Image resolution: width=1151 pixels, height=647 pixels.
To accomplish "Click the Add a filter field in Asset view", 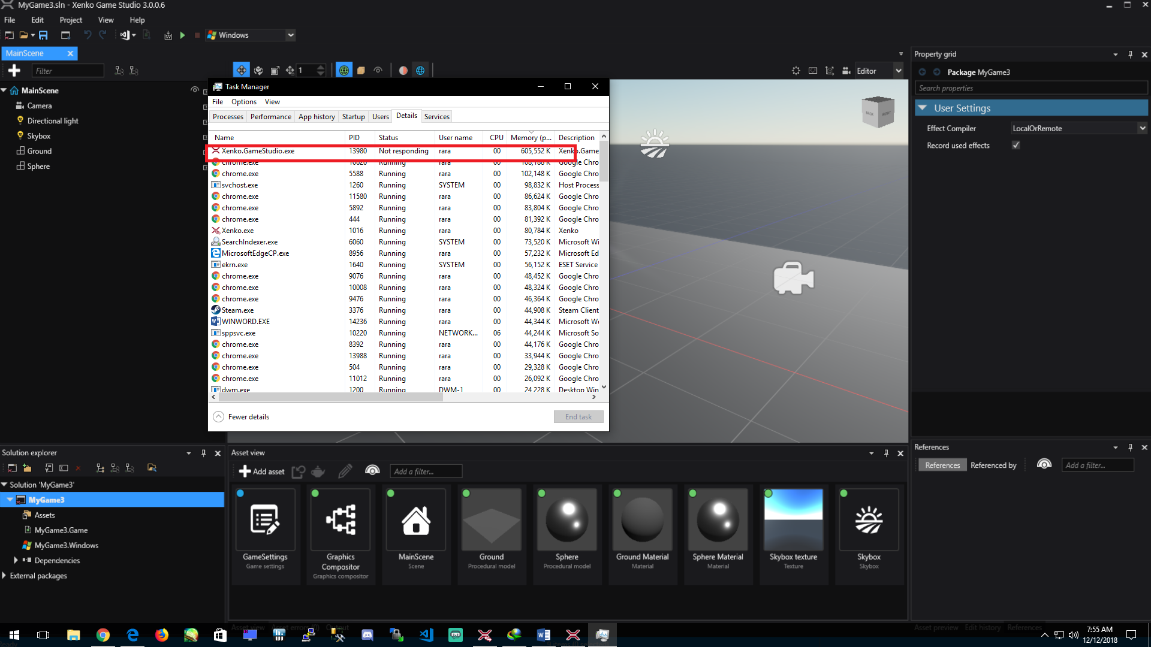I will [x=426, y=471].
